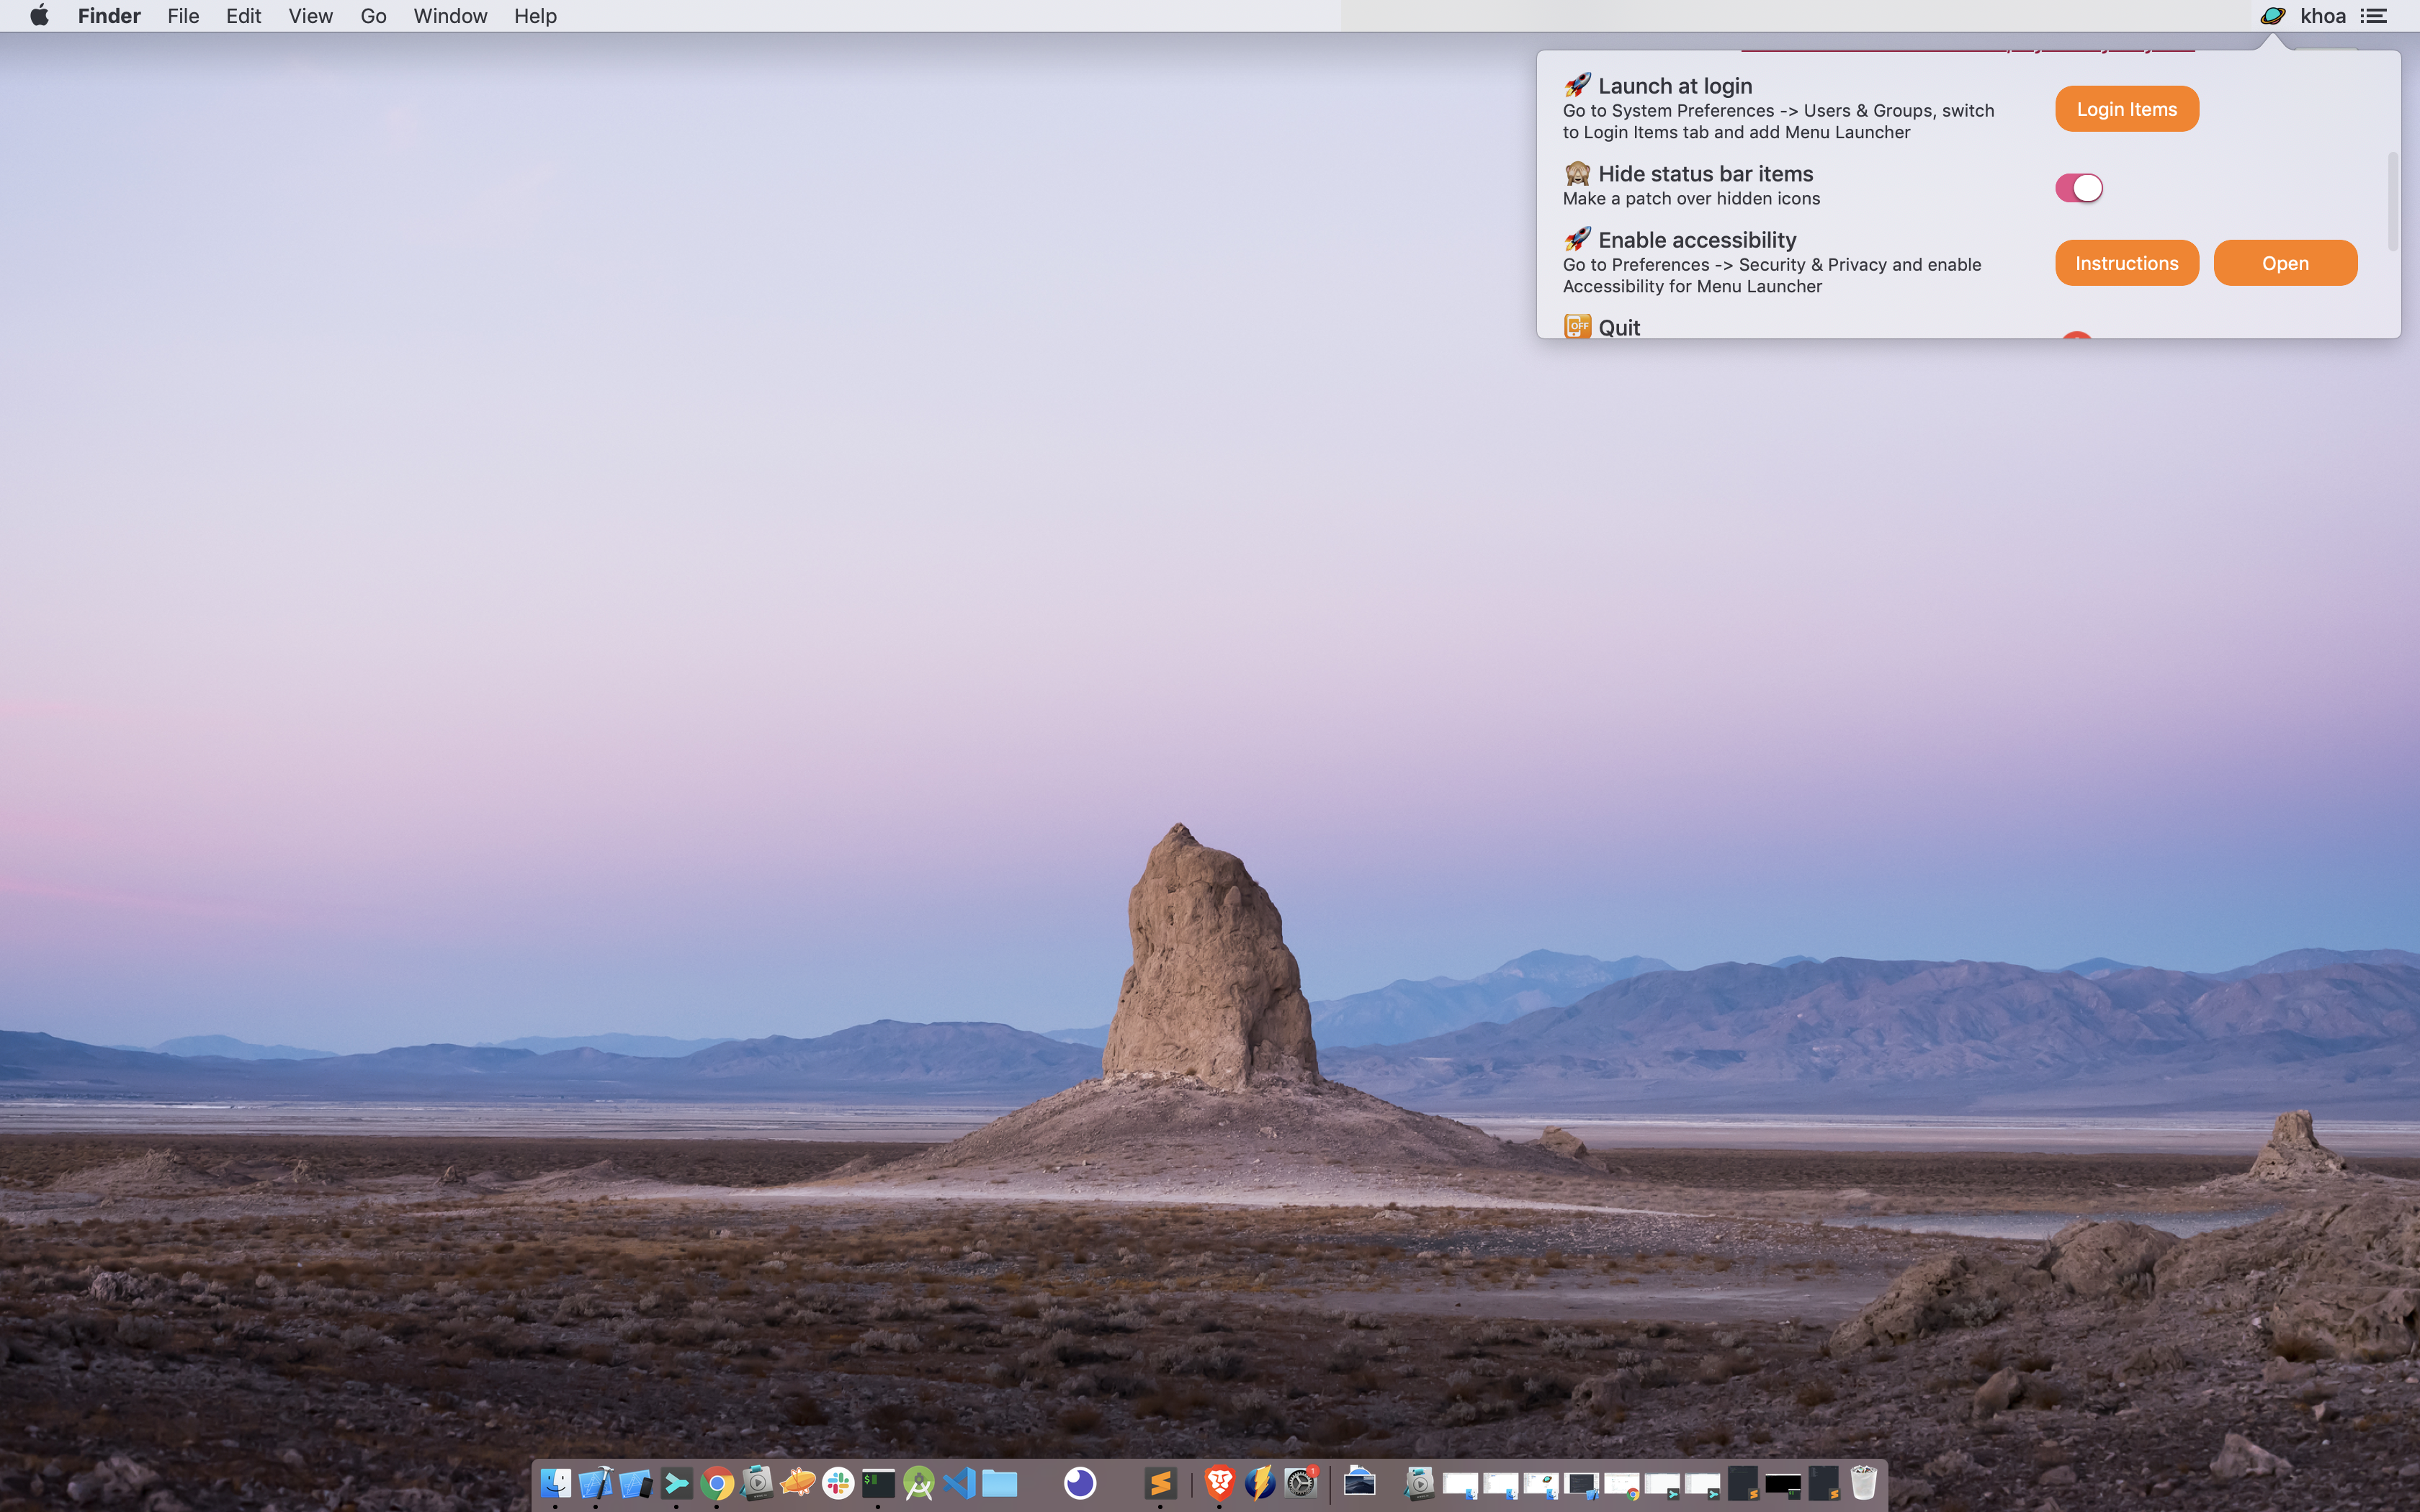Launch Slack from the Dock

pos(838,1482)
